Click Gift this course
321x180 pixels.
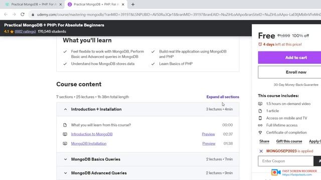point(289,141)
